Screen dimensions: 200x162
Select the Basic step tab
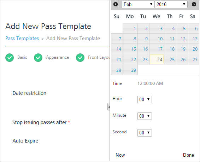(22, 57)
